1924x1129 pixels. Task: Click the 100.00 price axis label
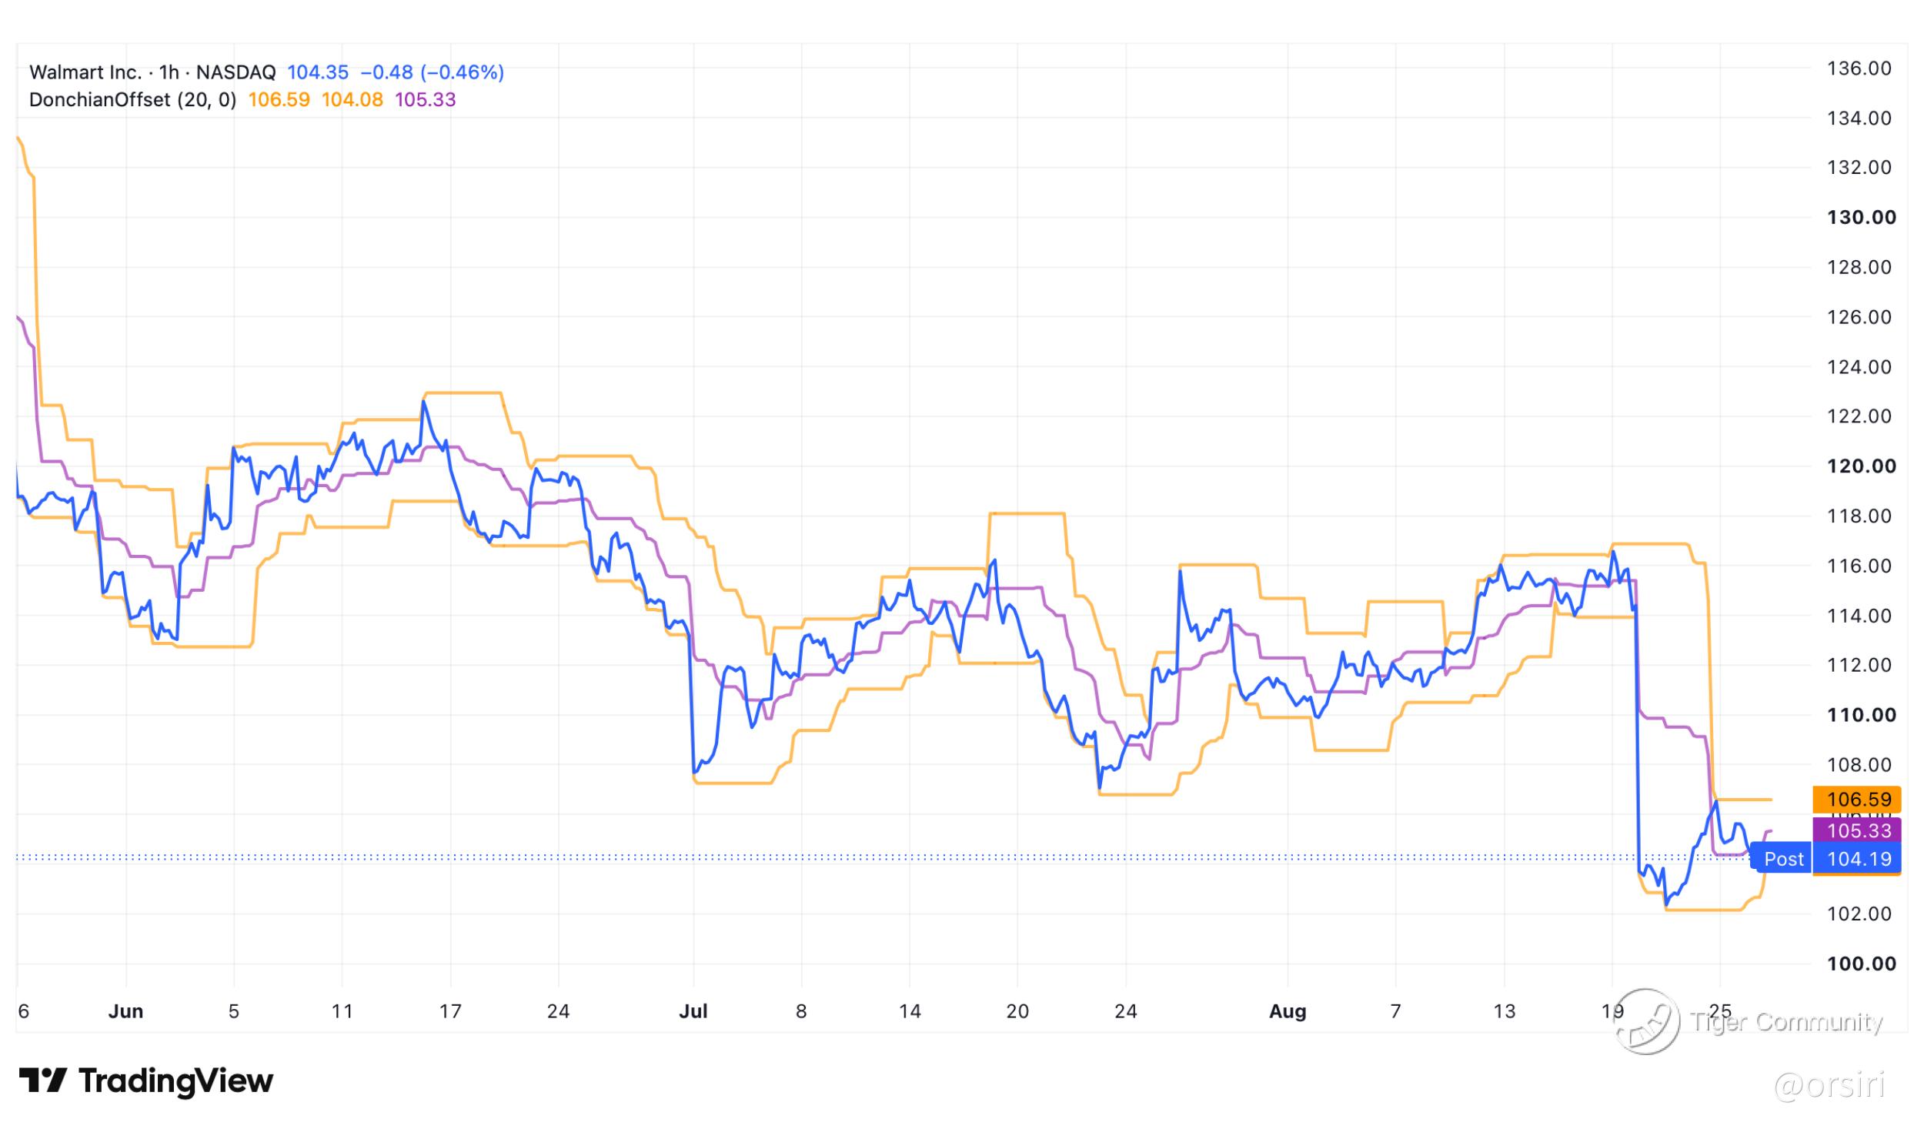[x=1862, y=964]
